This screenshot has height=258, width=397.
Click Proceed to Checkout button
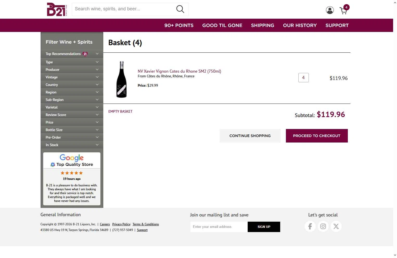[317, 136]
